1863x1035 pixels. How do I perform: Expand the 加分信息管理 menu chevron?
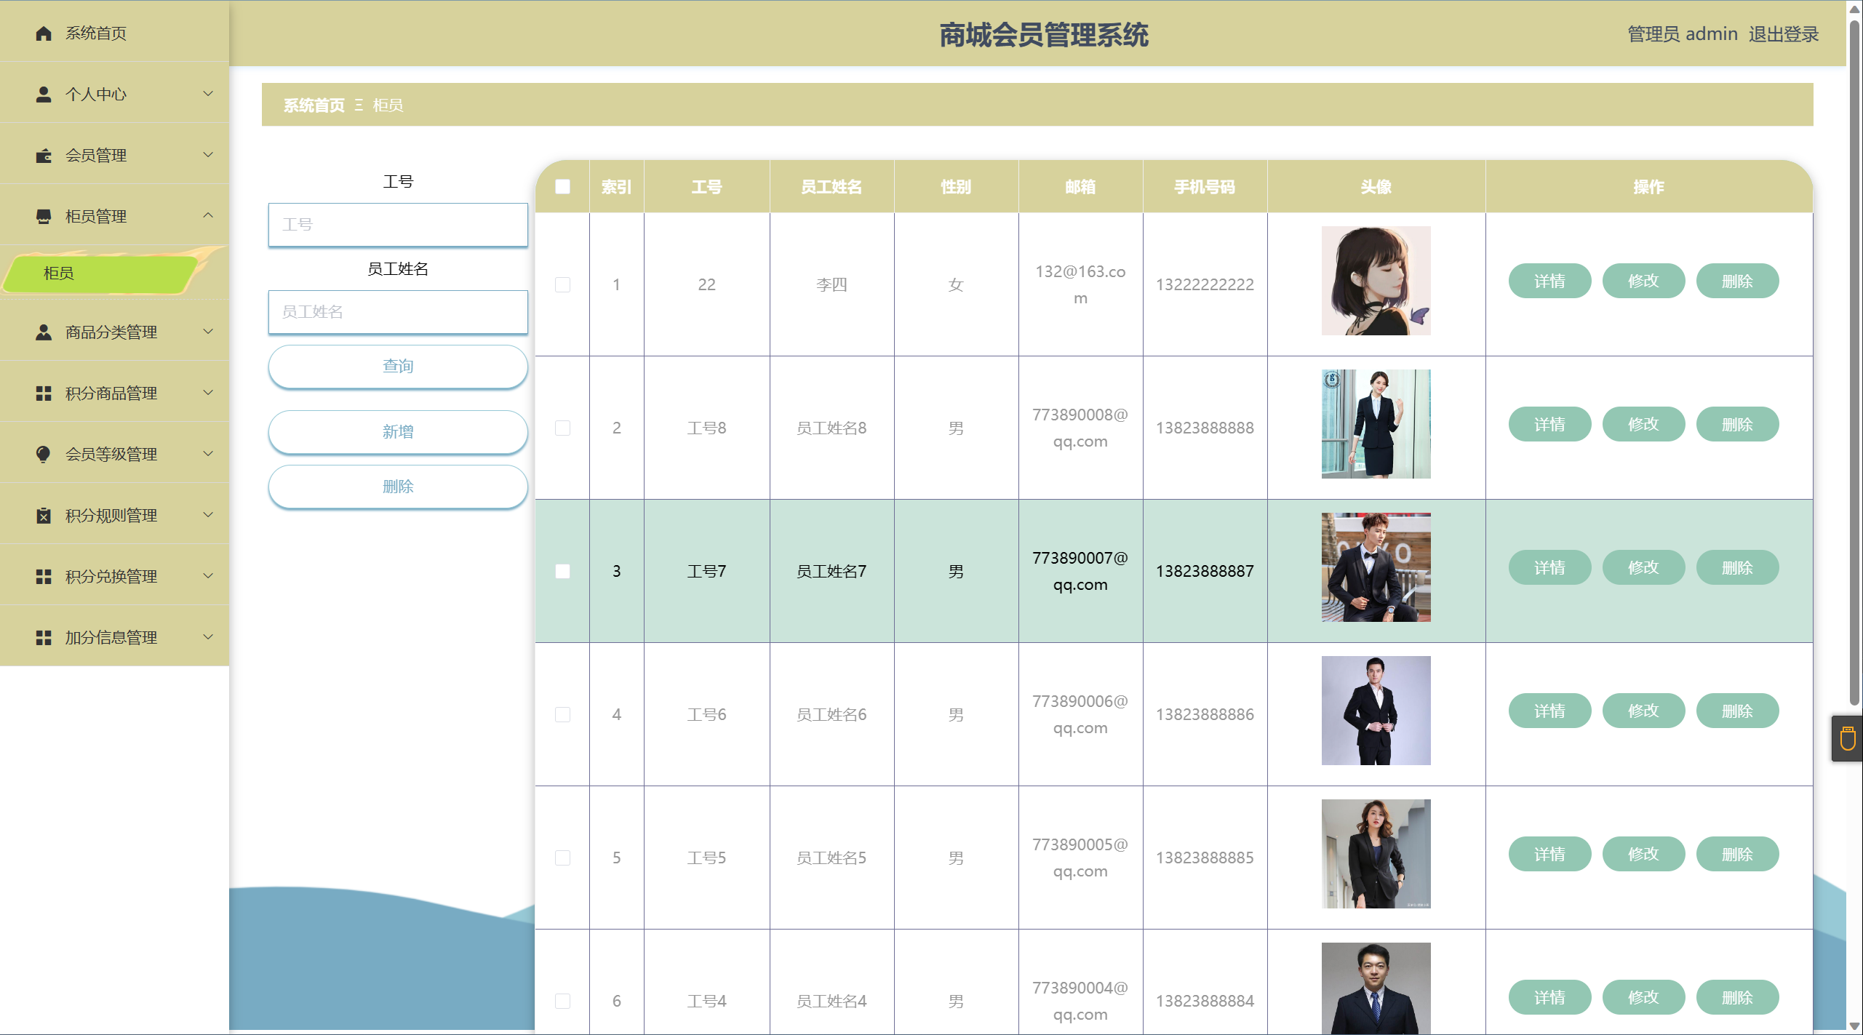[208, 637]
